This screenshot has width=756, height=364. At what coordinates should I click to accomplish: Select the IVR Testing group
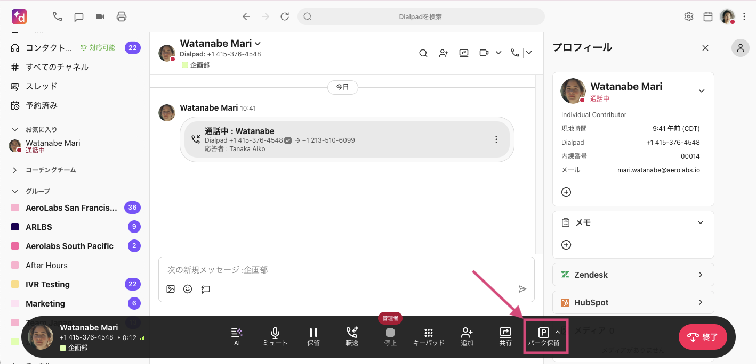48,284
